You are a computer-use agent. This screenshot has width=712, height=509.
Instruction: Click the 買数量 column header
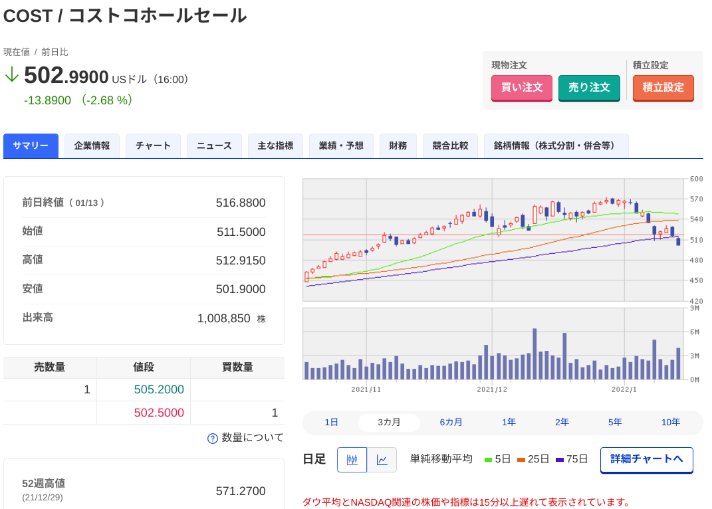[237, 367]
